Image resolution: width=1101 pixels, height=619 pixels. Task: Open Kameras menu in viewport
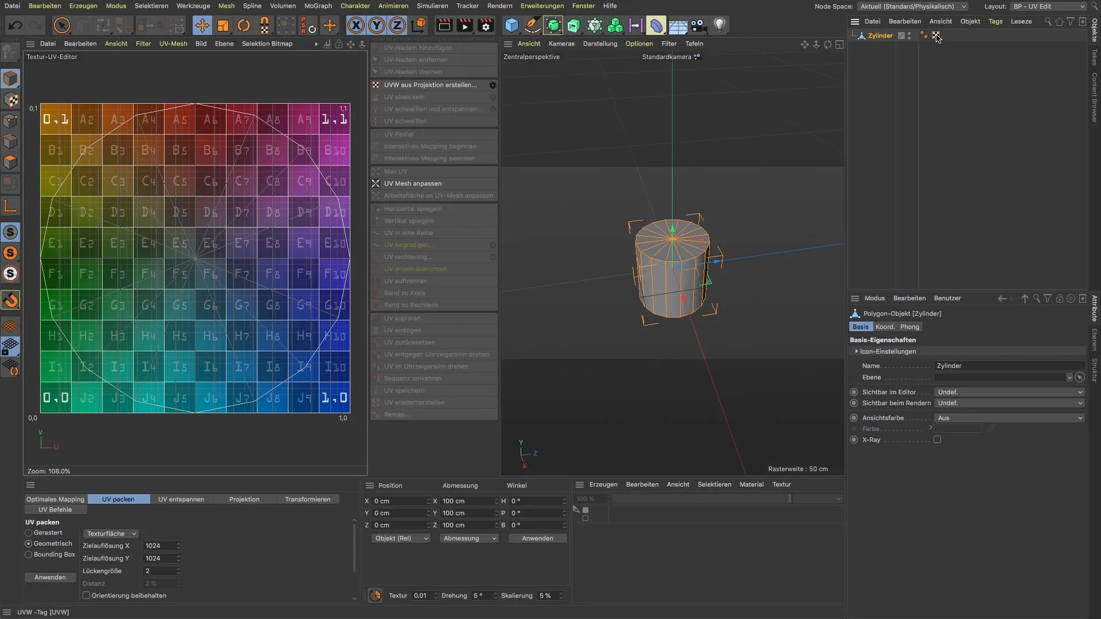(561, 44)
